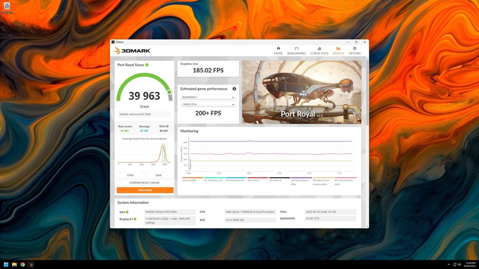Screen dimensions: 479x269
Task: Click the SAVE button
Action: pos(158,175)
